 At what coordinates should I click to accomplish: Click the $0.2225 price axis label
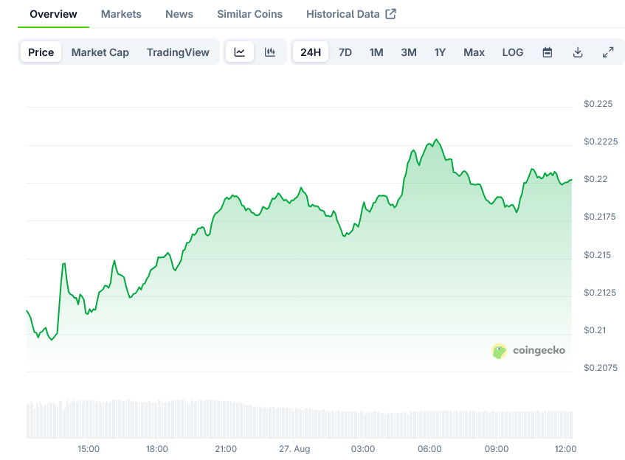click(x=601, y=142)
